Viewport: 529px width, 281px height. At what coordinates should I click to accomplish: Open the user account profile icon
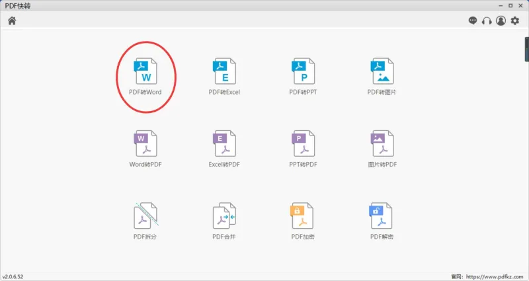(501, 20)
